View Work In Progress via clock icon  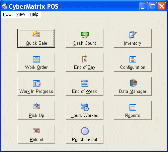pyautogui.click(x=37, y=84)
